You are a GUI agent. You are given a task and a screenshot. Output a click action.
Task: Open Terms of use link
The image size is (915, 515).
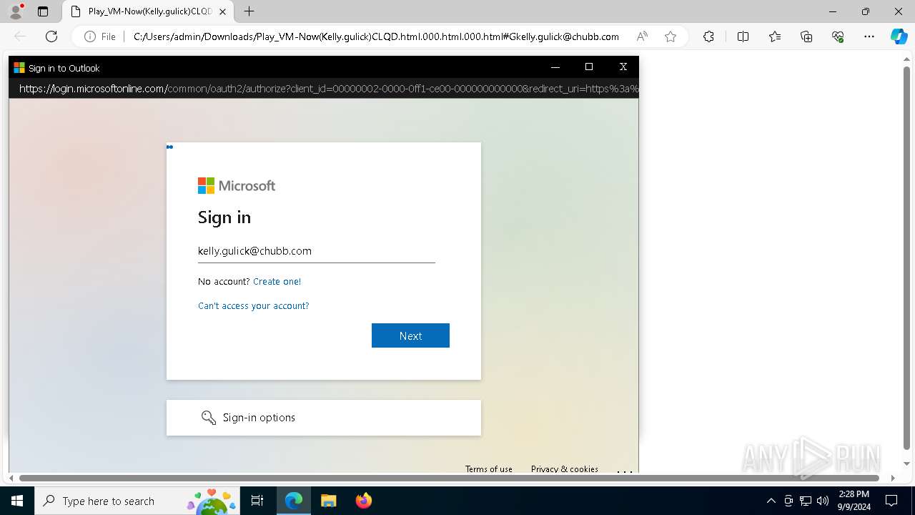click(x=489, y=469)
